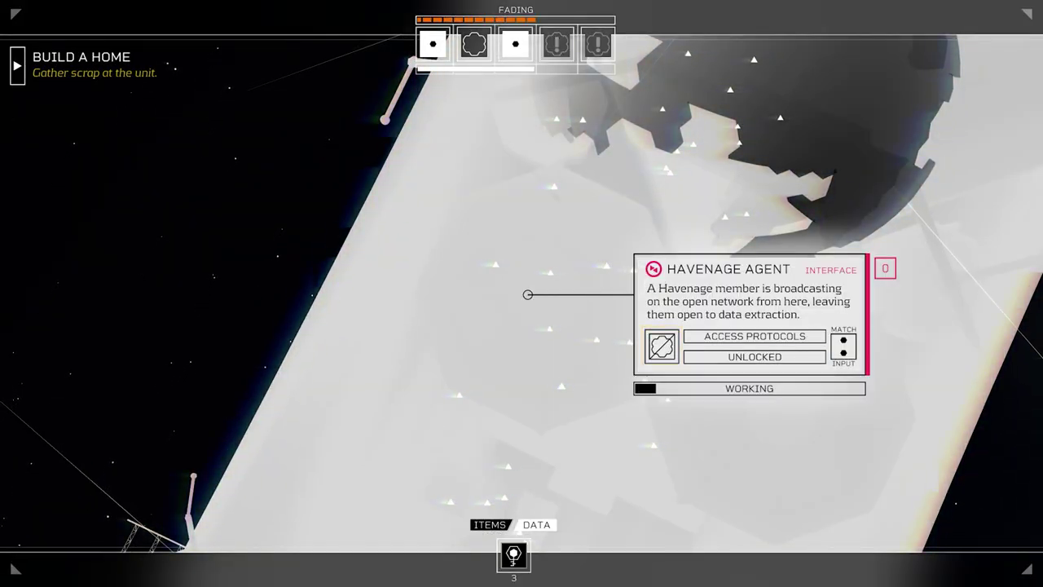Expand the Build a Home quest arrow

17,65
